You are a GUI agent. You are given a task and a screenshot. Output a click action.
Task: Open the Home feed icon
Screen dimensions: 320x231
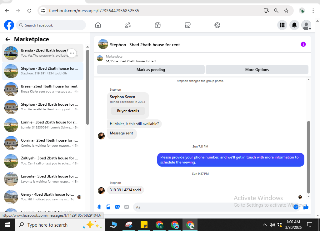click(98, 25)
